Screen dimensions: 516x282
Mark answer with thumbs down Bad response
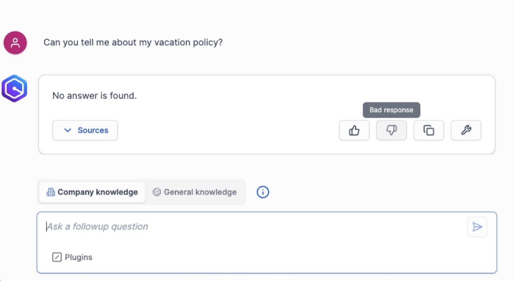391,130
